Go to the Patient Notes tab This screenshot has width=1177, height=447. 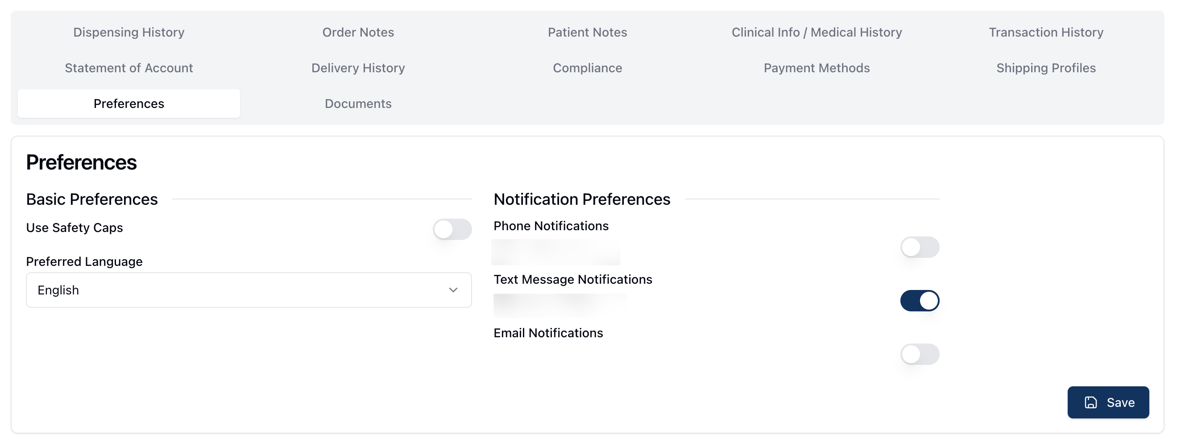[587, 32]
